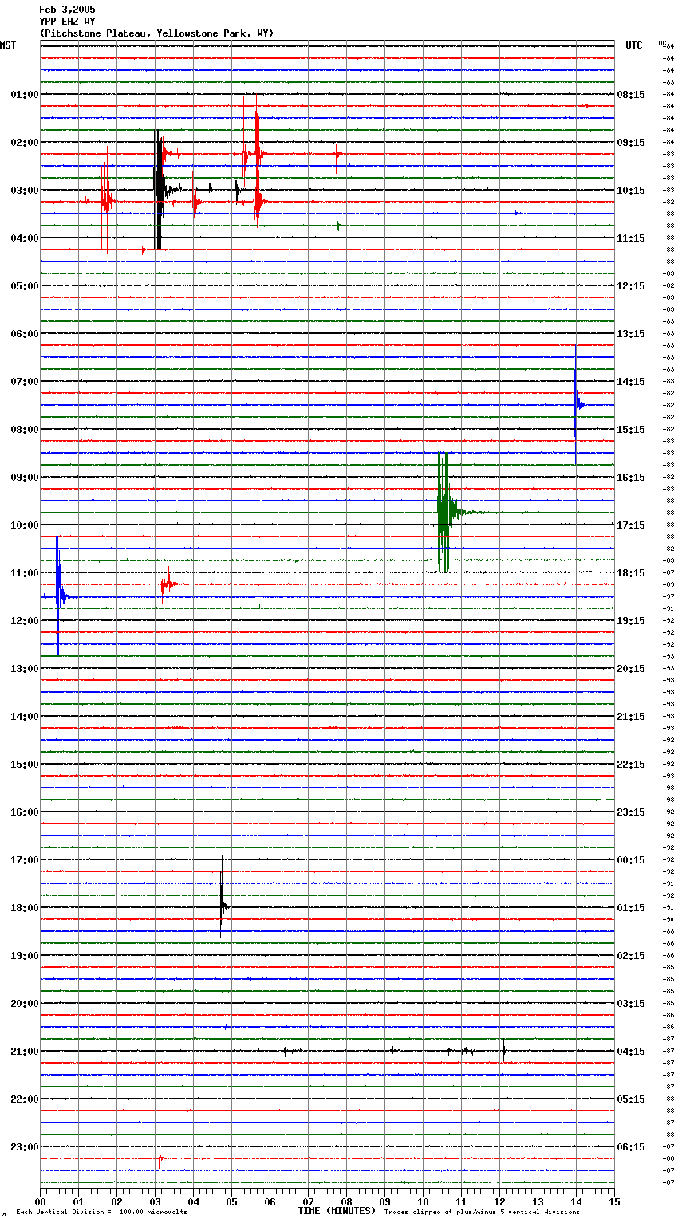
Task: Click minute tick label '12' on bottom axis
Action: coord(499,1201)
